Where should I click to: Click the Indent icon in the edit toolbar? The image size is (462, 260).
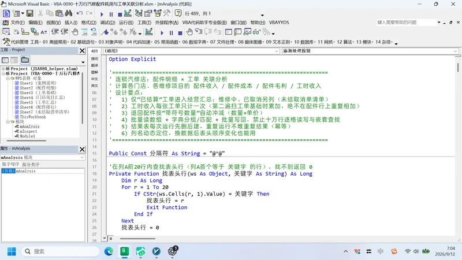tap(55, 32)
